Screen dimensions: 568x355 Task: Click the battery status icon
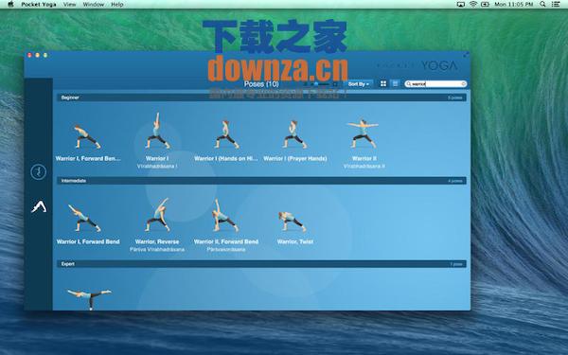tap(485, 5)
